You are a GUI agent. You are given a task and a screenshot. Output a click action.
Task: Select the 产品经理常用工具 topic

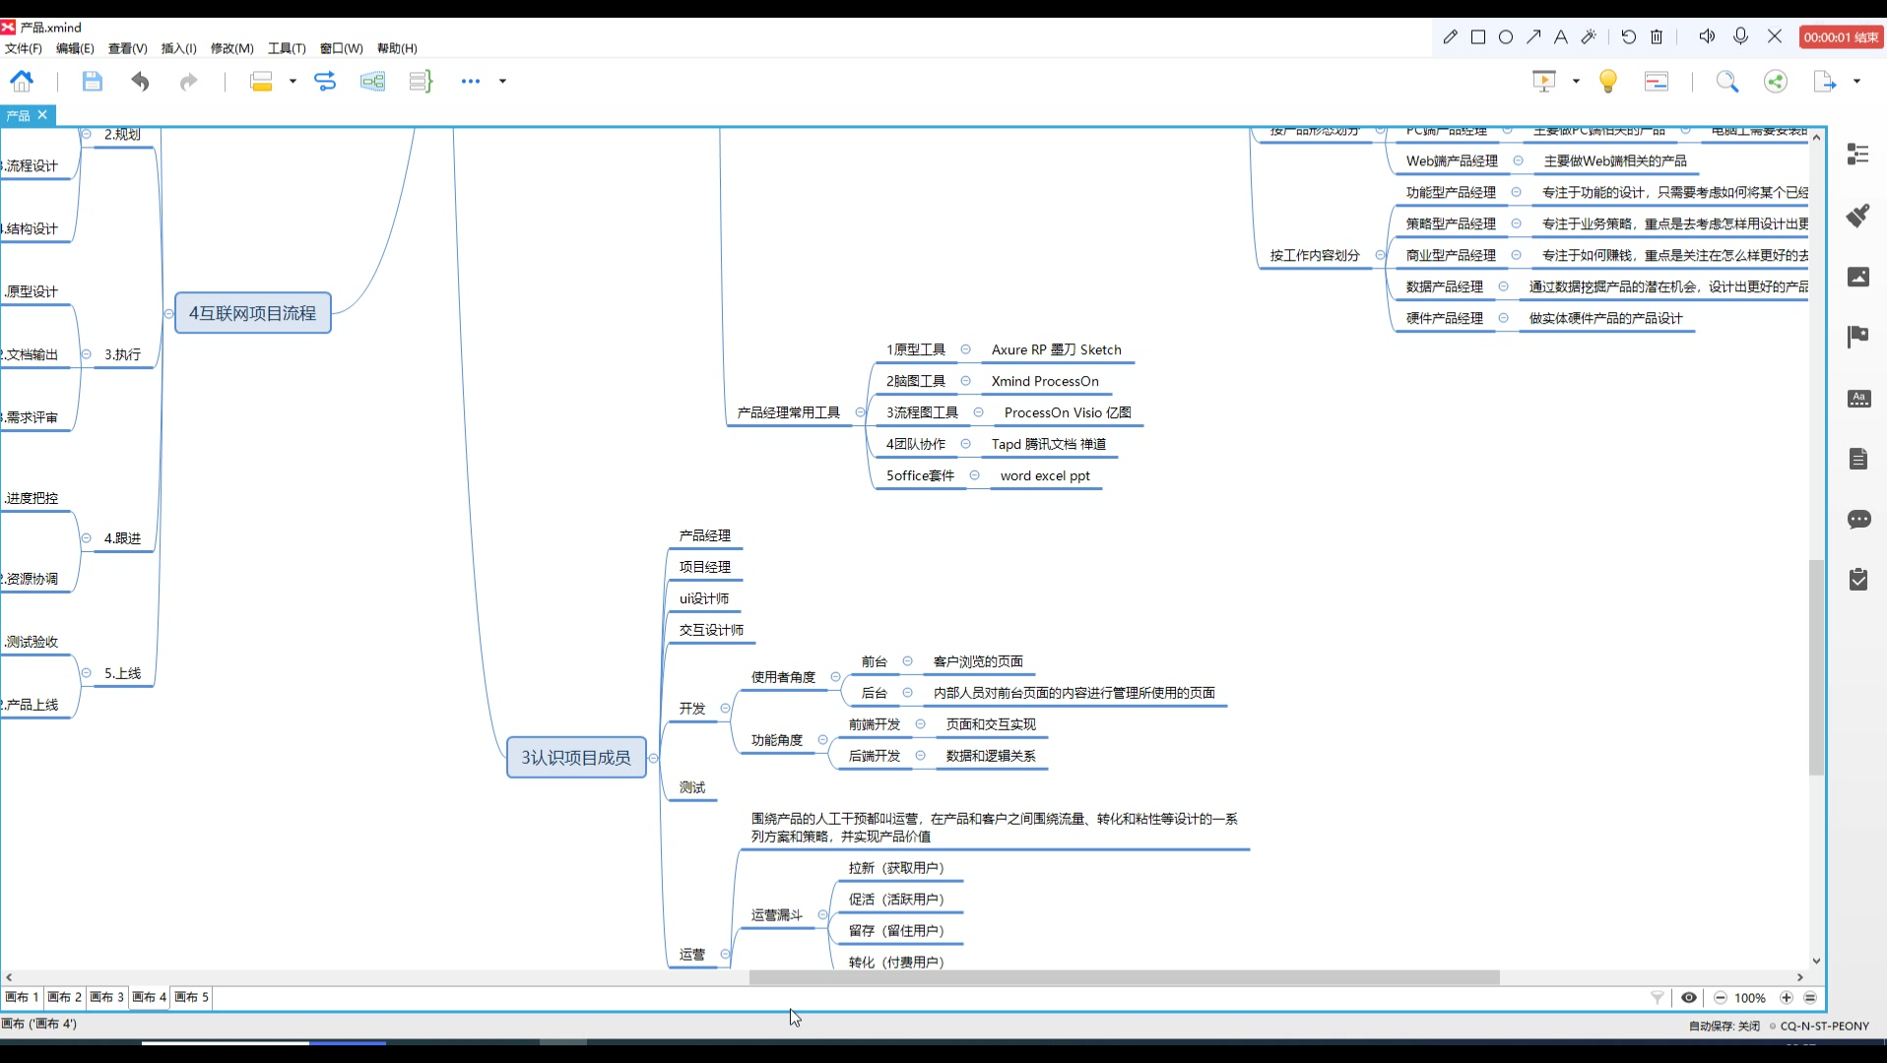pos(789,413)
